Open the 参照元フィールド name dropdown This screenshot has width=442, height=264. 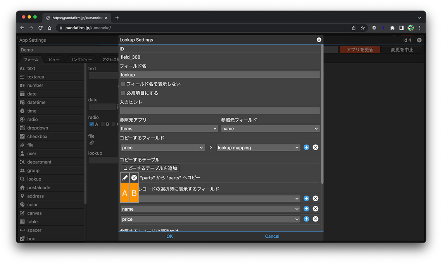coord(270,129)
